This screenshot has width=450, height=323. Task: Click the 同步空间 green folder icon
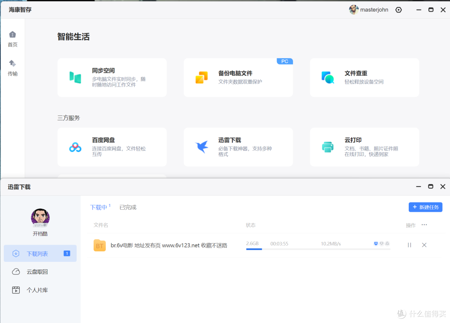tap(75, 77)
